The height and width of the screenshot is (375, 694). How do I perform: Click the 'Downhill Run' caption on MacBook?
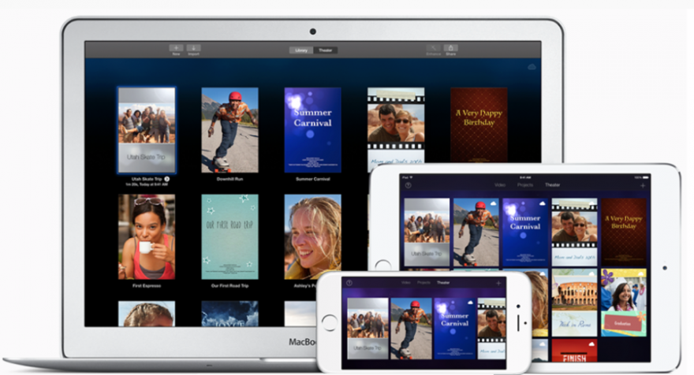point(229,179)
